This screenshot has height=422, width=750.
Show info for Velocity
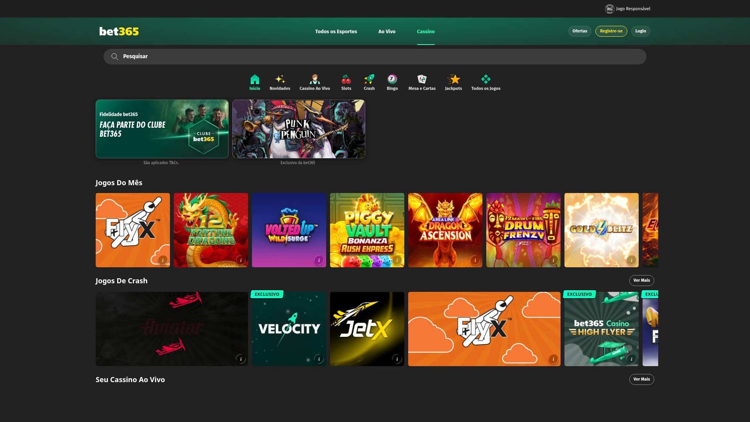tap(319, 359)
